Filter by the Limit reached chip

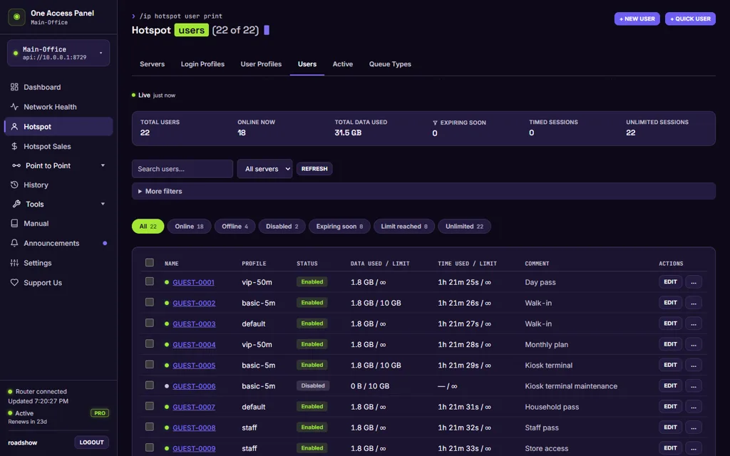click(404, 227)
